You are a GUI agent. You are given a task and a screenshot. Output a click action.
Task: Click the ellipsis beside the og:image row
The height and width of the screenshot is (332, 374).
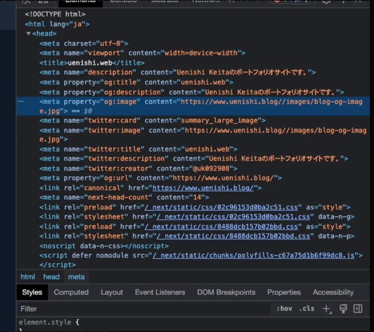(20, 102)
